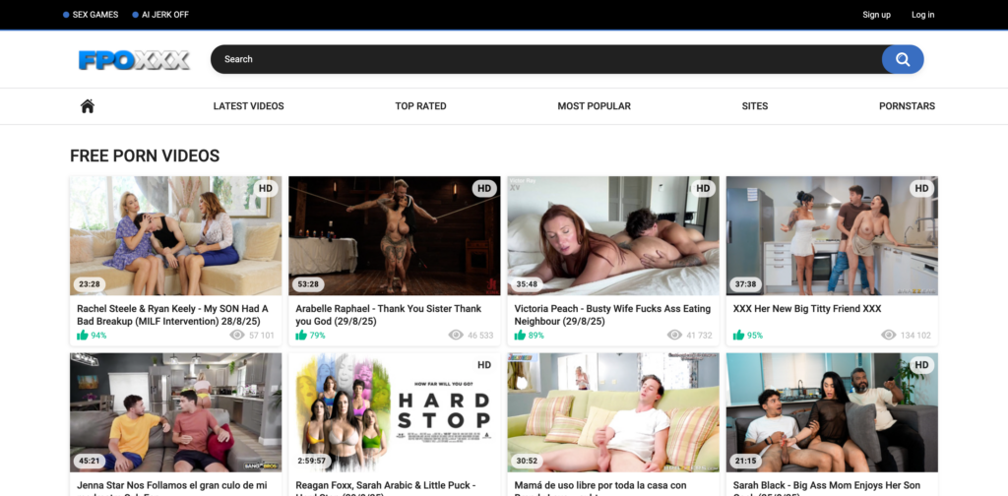The image size is (1008, 496).
Task: Open the Hard Stop thumbnail lasting 2:59:57
Action: click(394, 412)
